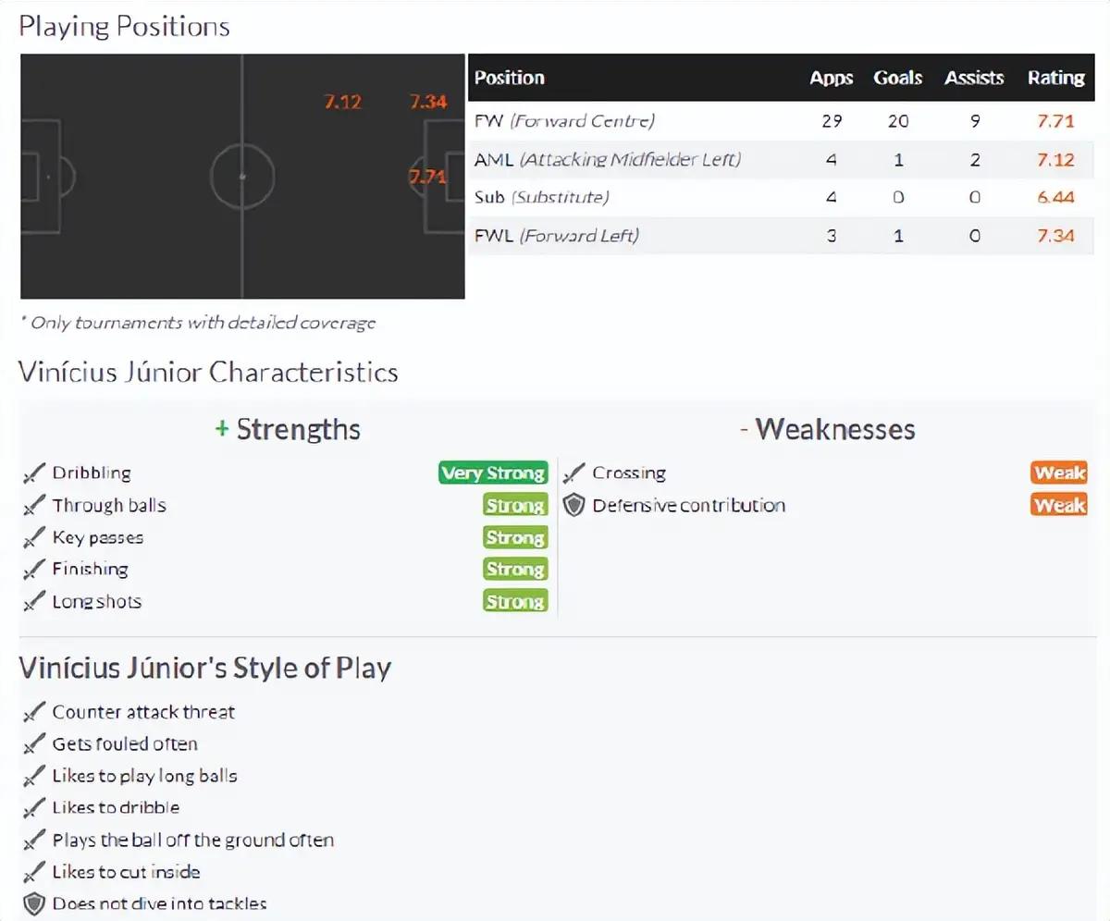Screen dimensions: 1110x921
Task: Sort table by the Rating column header
Action: (1055, 78)
